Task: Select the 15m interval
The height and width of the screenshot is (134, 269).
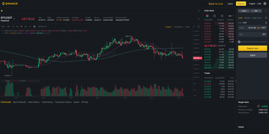Action: (x=8, y=26)
